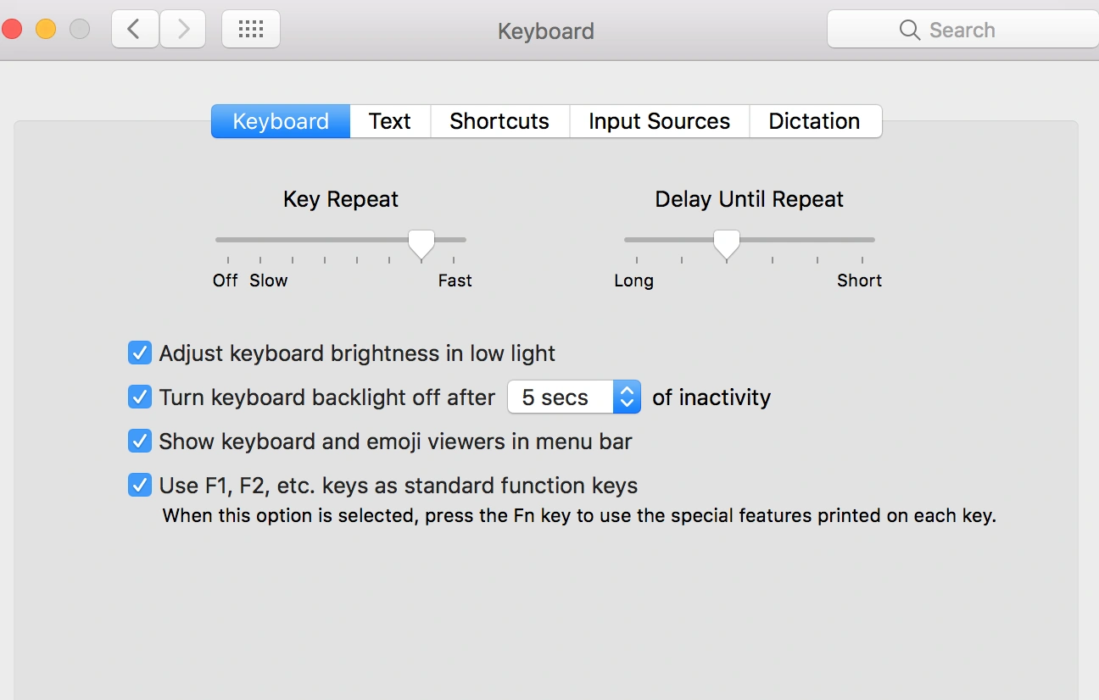Click the yellow minimize window button
The width and height of the screenshot is (1099, 700).
tap(46, 31)
